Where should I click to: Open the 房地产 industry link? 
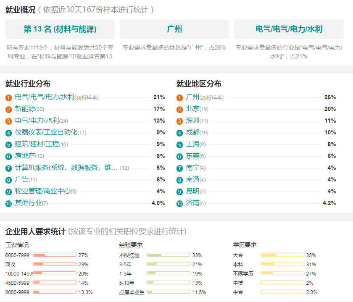25,156
